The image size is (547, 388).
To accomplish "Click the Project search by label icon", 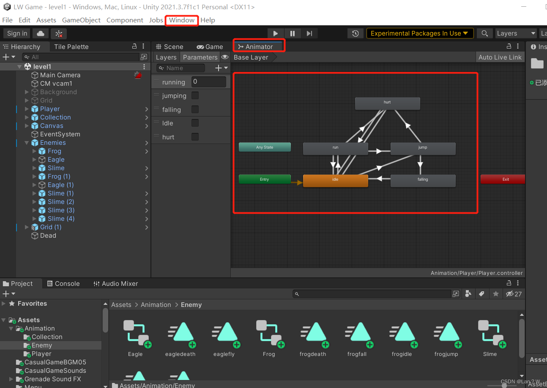I will [481, 293].
